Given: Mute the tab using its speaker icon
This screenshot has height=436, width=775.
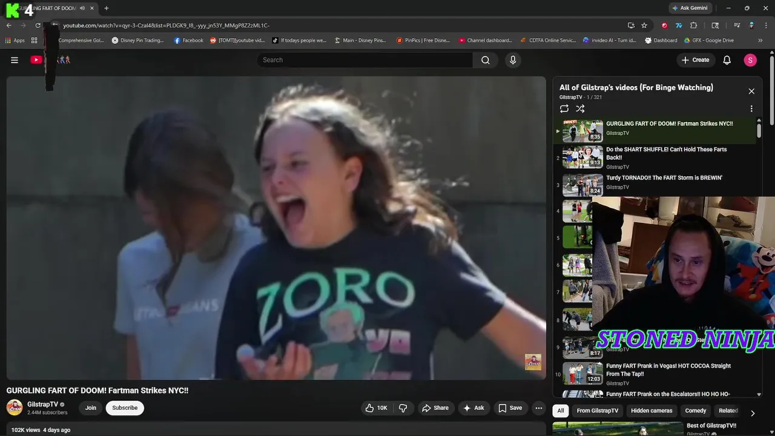Looking at the screenshot, I should pyautogui.click(x=82, y=8).
